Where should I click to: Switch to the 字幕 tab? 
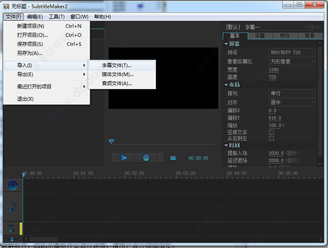coord(260,36)
